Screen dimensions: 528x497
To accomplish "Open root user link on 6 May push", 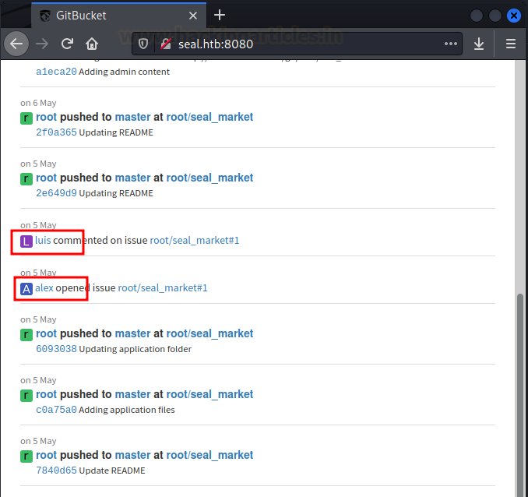I will pos(47,117).
